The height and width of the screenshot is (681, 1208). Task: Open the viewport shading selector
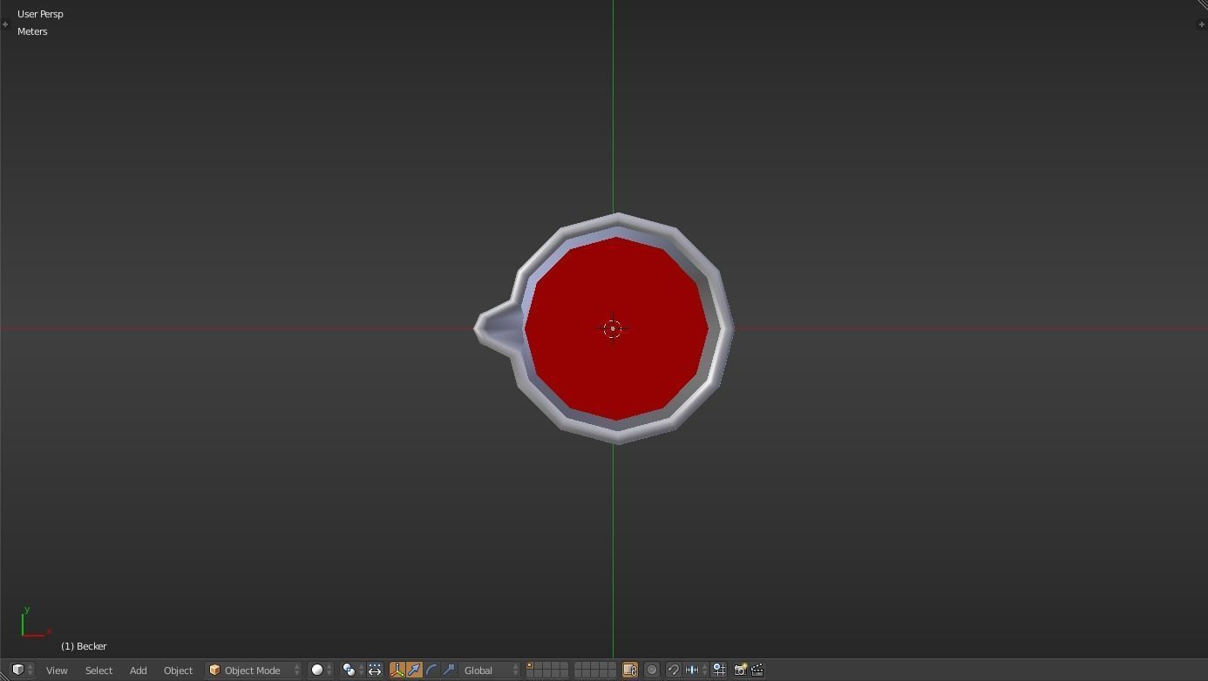(322, 670)
